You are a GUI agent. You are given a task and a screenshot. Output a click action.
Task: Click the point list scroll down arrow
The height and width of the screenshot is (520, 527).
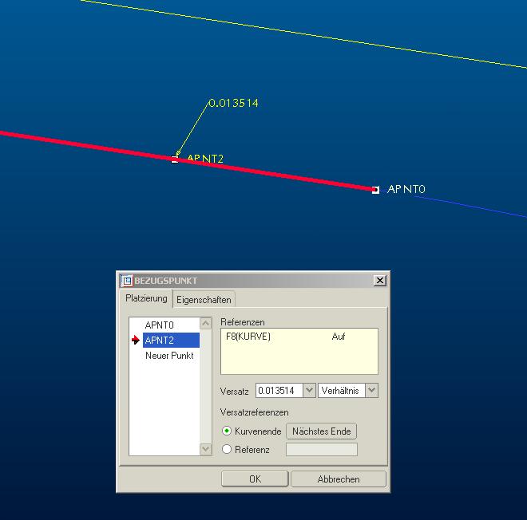point(206,449)
